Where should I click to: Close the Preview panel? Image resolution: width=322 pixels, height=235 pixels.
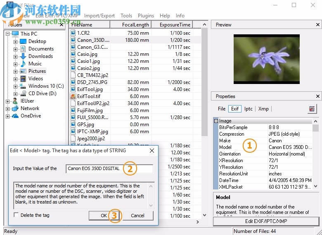click(318, 25)
